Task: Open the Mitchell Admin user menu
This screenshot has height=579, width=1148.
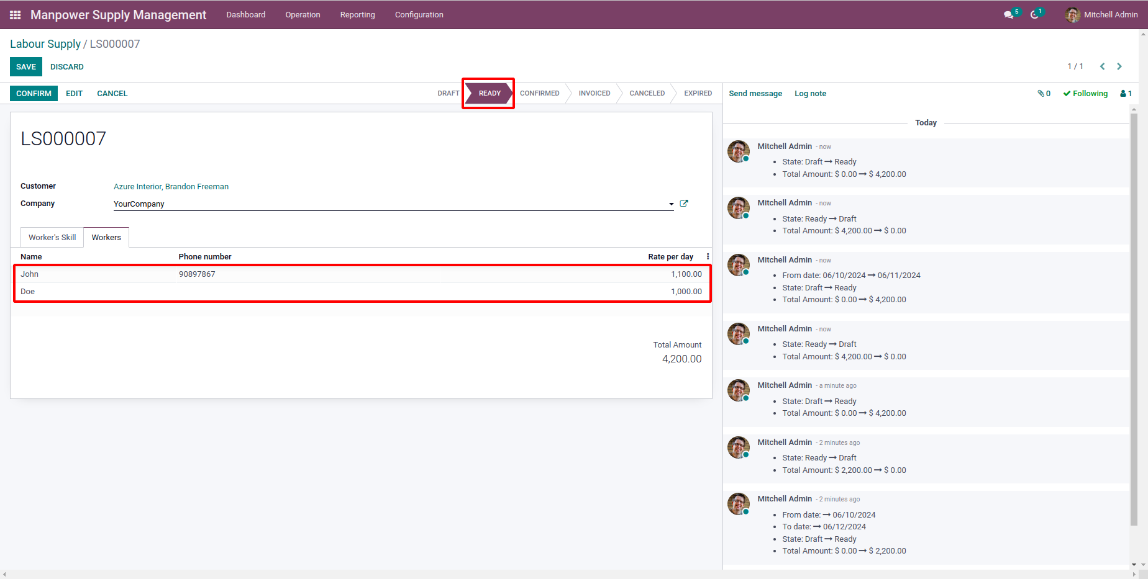Action: click(x=1101, y=14)
